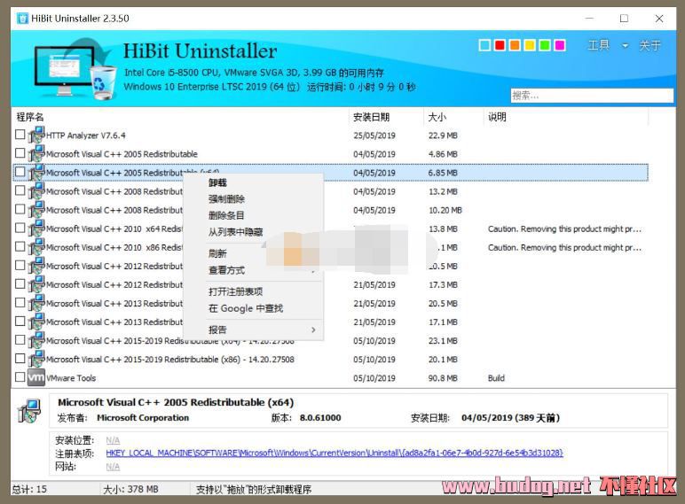Tick the Visual C++ 2005 Redistributable 4.86 MB checkbox
The width and height of the screenshot is (685, 504).
[x=20, y=153]
